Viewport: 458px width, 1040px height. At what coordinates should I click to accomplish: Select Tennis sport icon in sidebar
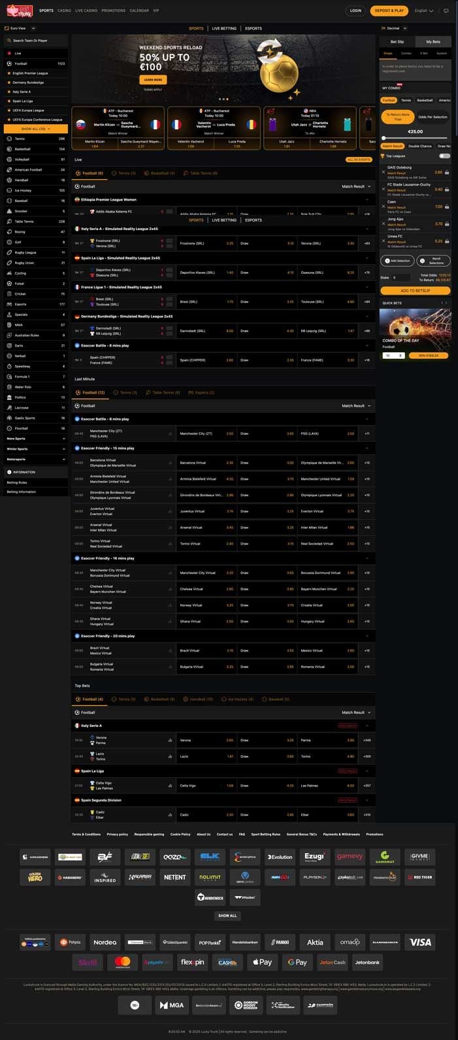click(9, 139)
